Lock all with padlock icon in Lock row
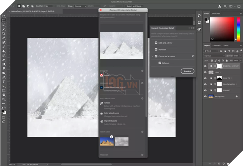 click(226, 61)
